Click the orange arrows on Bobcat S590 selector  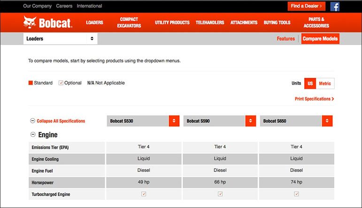click(251, 121)
